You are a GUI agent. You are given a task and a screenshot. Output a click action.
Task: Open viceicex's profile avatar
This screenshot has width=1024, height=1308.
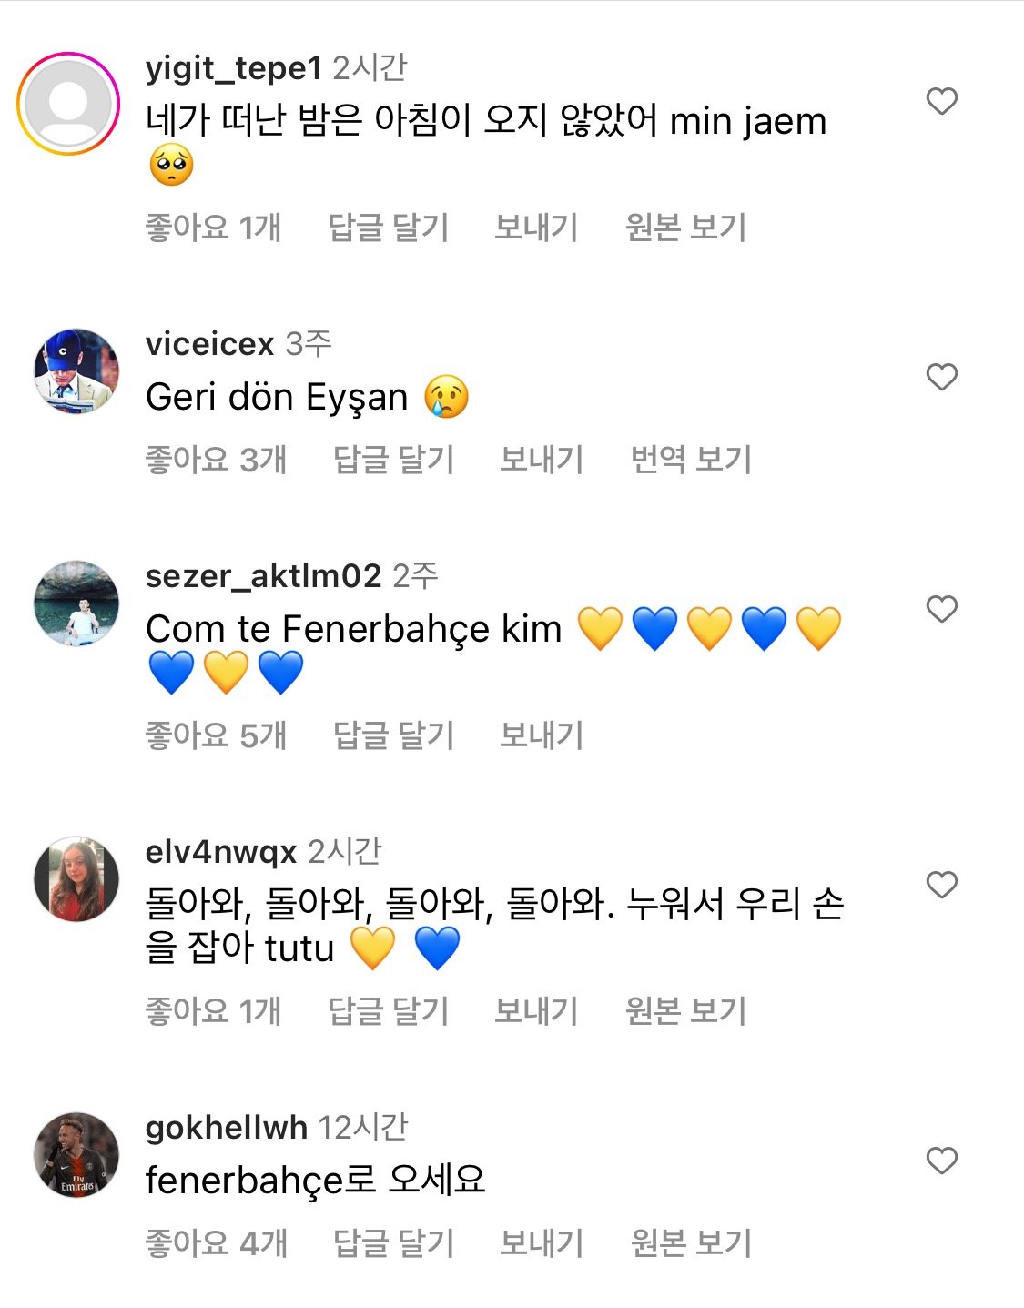(76, 371)
